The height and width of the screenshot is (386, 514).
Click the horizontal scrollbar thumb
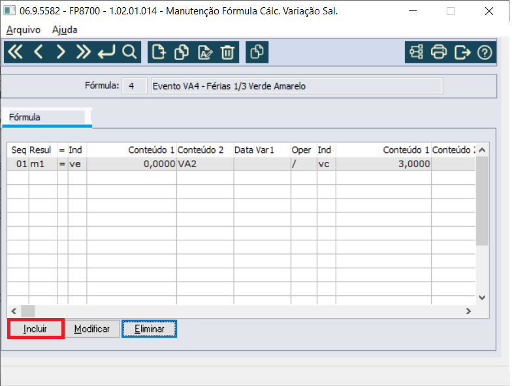pyautogui.click(x=28, y=311)
